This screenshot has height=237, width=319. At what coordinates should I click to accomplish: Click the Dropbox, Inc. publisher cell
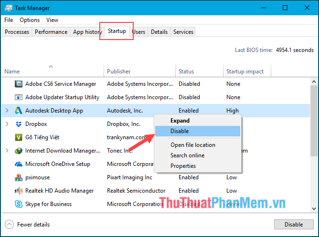point(124,124)
